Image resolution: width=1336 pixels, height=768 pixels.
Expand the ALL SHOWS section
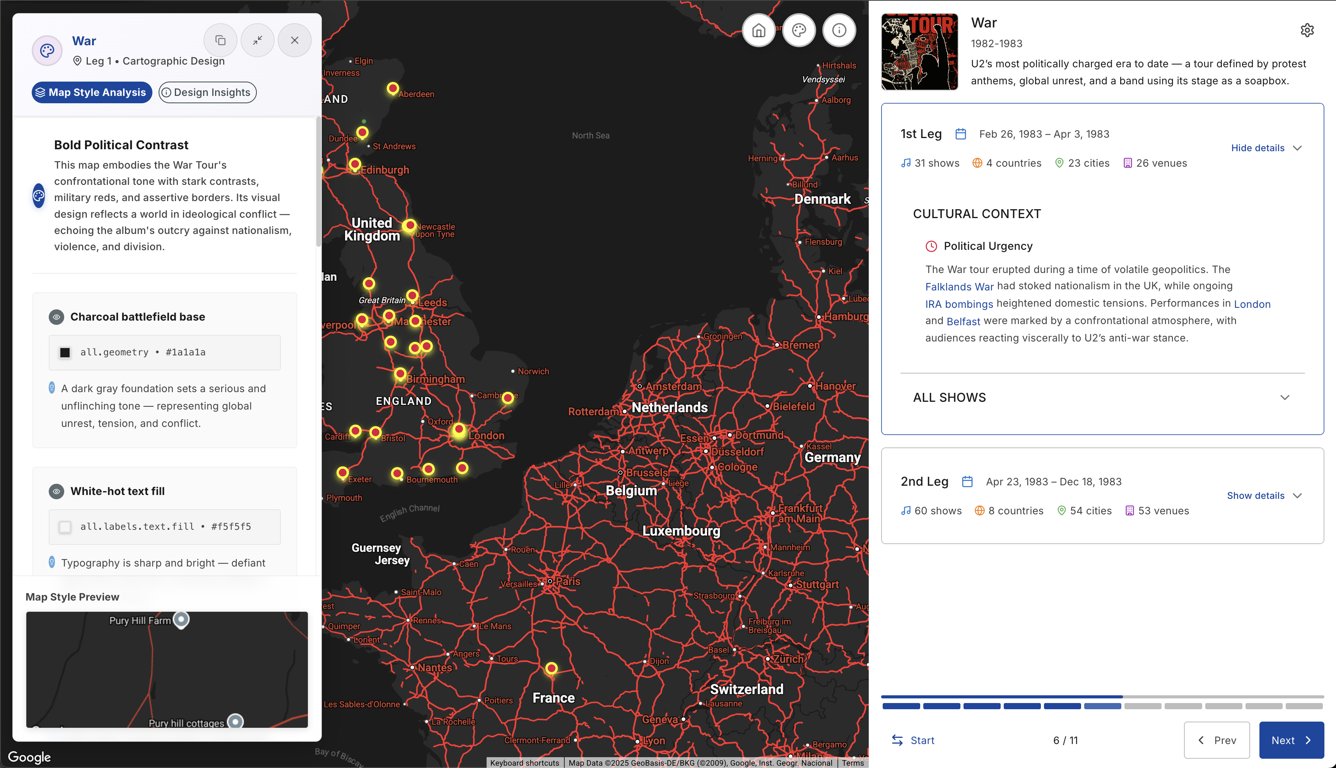coord(1284,398)
